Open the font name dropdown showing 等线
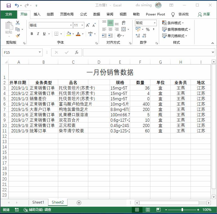 pyautogui.click(x=71, y=25)
